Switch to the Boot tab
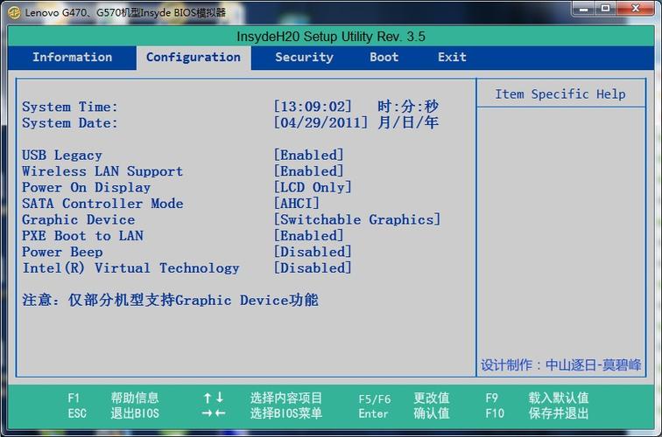The height and width of the screenshot is (437, 662). point(384,58)
